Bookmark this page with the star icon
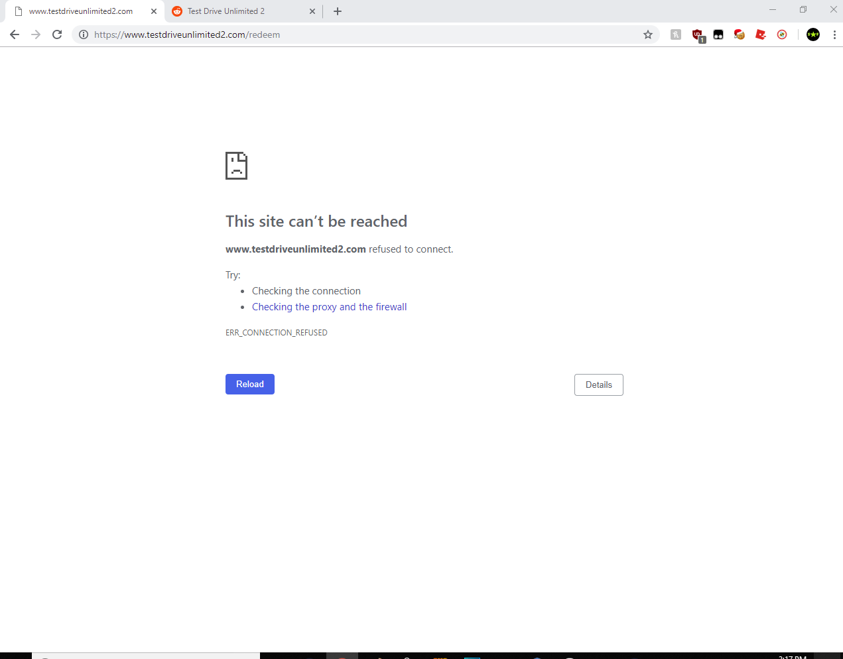Screen dimensions: 843x659 [648, 34]
